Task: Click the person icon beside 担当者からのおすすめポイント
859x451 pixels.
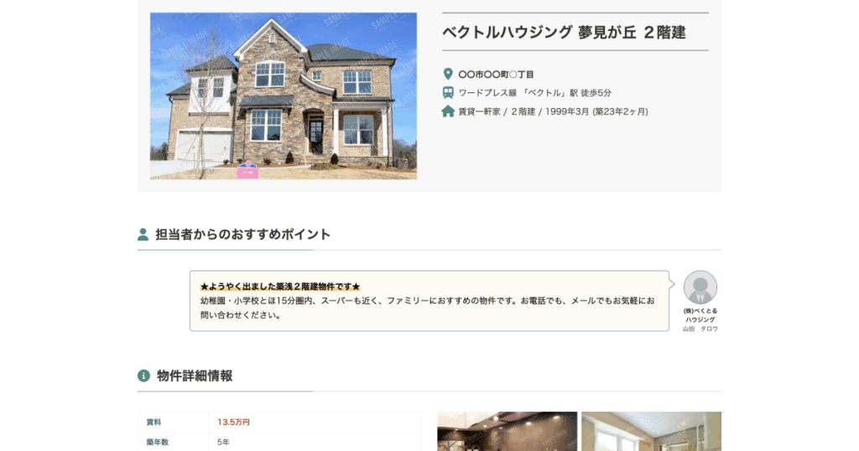Action: [x=143, y=234]
